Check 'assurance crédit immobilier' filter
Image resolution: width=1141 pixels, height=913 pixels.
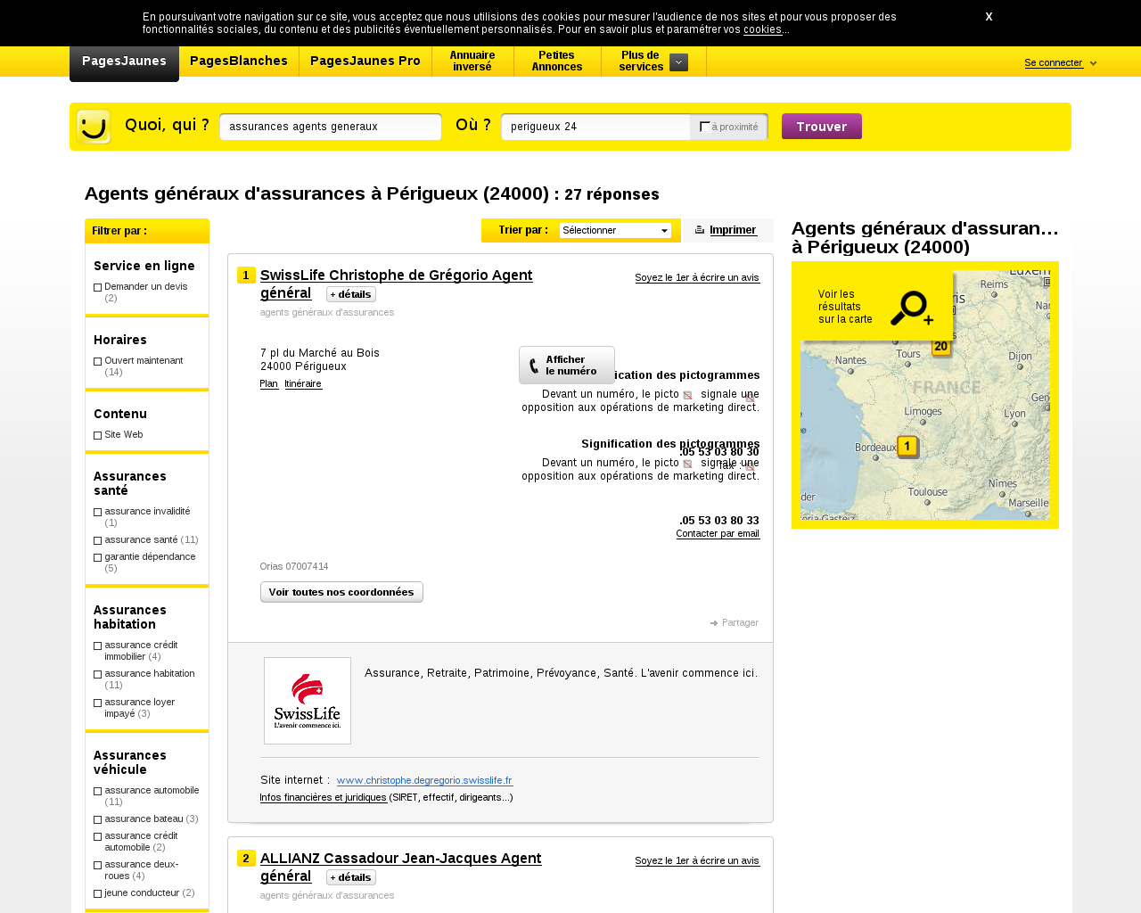click(98, 646)
